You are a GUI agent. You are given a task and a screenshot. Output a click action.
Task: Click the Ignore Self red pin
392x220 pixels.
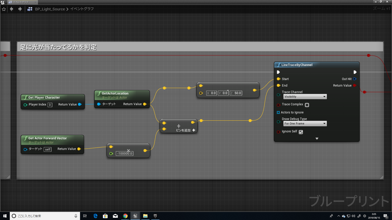pos(278,132)
